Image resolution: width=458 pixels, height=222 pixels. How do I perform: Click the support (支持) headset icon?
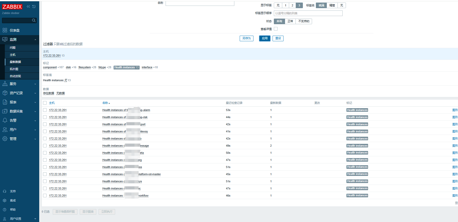point(5,191)
